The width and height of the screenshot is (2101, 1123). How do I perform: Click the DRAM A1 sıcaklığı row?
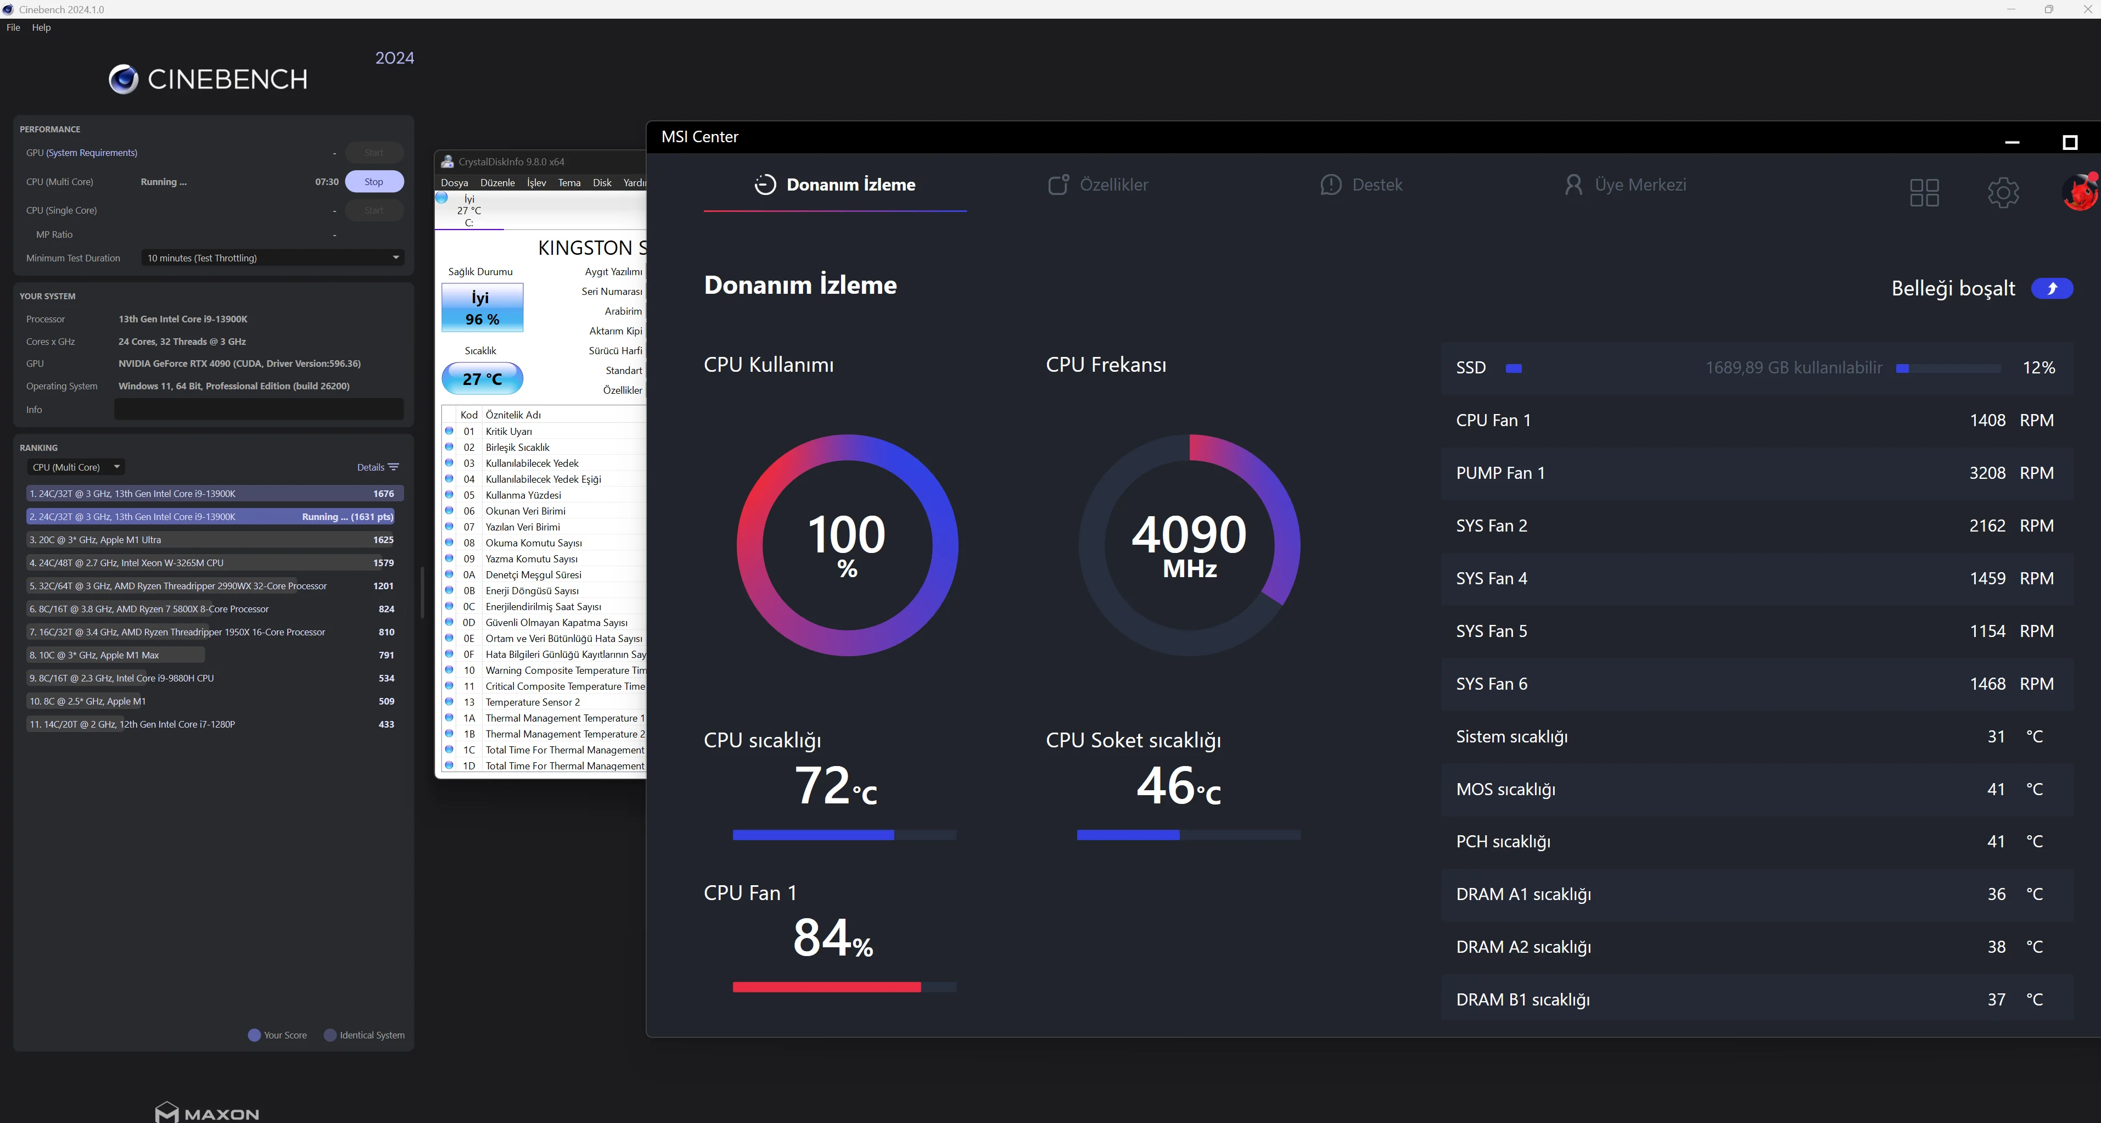pos(1757,895)
